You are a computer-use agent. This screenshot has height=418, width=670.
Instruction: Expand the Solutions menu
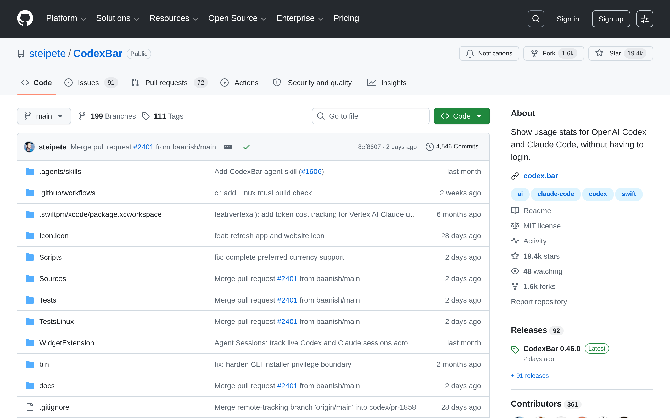coord(118,18)
